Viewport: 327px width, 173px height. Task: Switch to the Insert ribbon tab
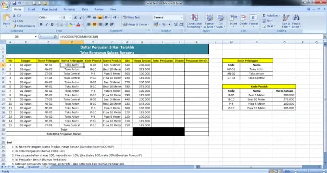31,10
